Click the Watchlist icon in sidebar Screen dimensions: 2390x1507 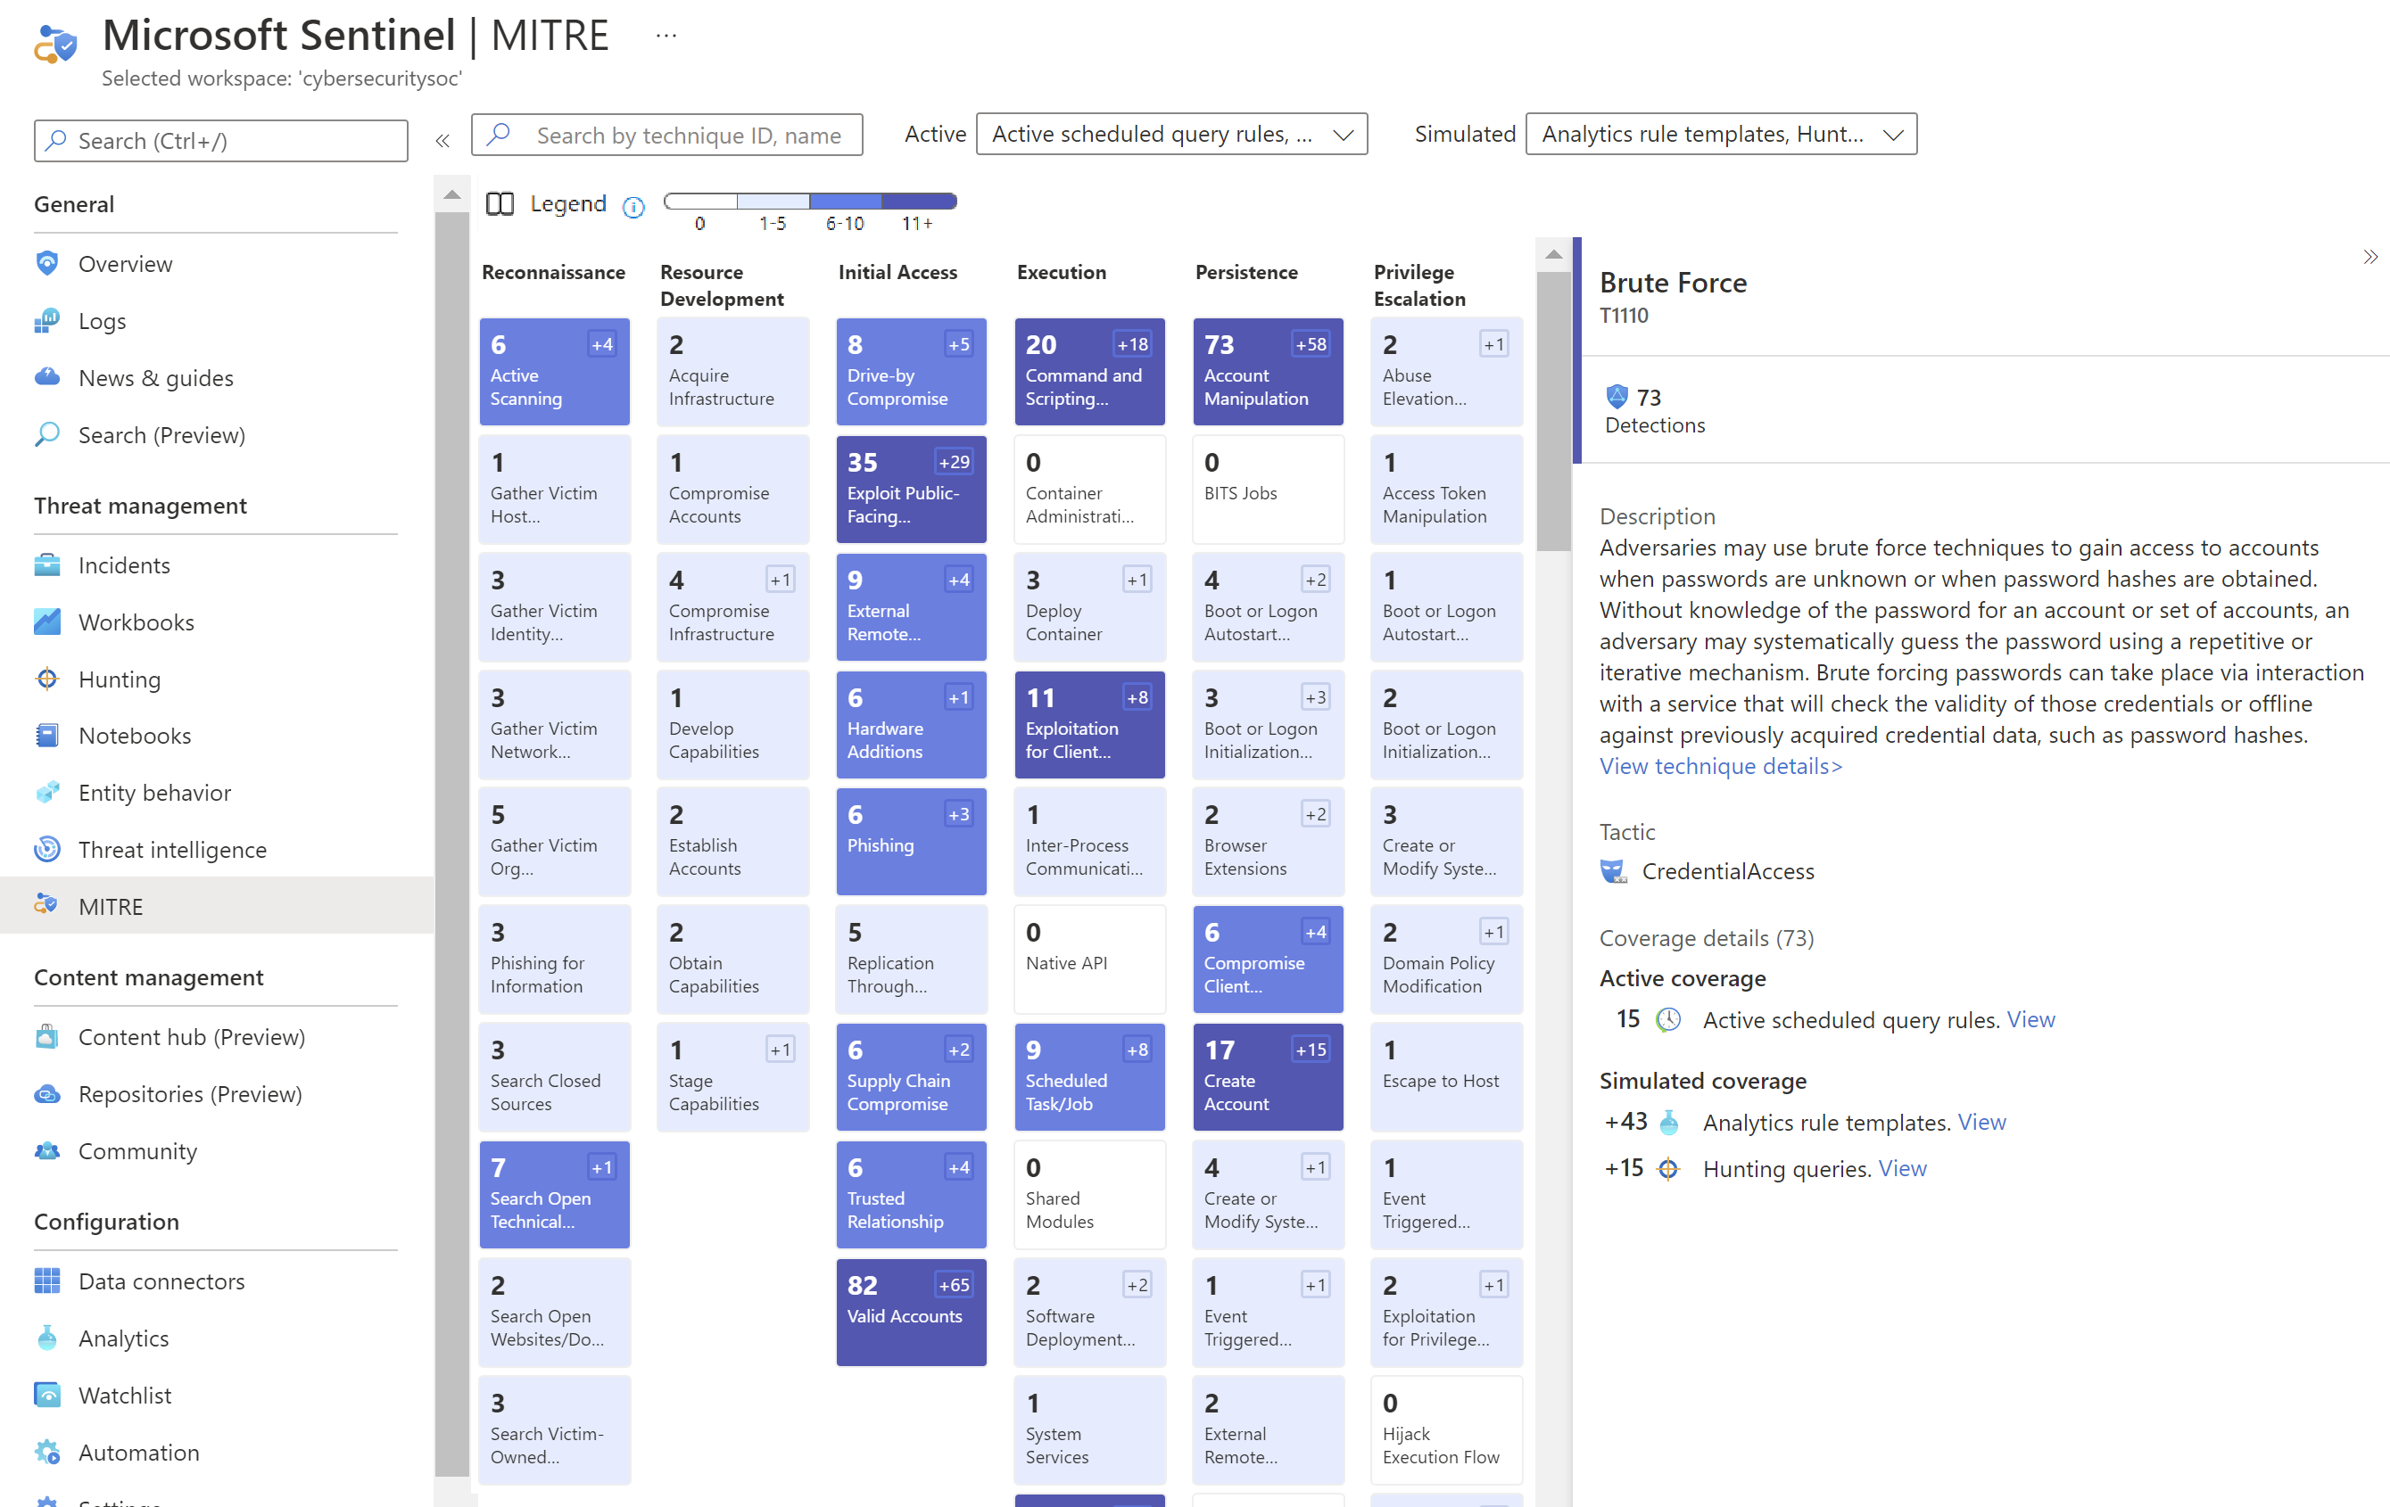47,1394
